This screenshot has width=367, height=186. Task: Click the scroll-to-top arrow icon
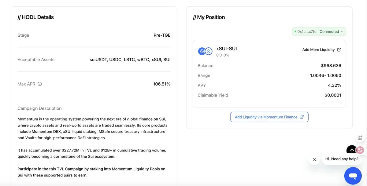(351, 150)
